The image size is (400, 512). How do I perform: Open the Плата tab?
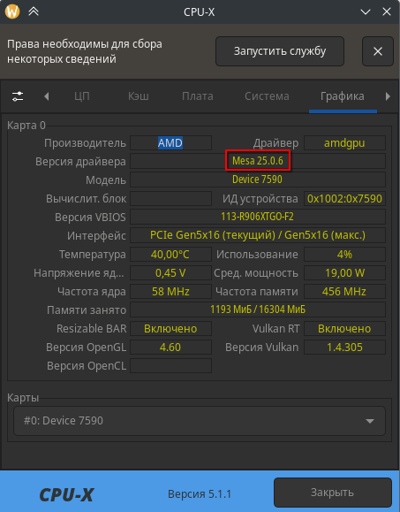198,96
